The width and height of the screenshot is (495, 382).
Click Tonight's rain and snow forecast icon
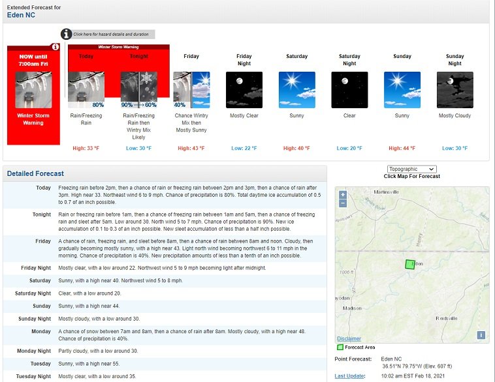pos(139,90)
